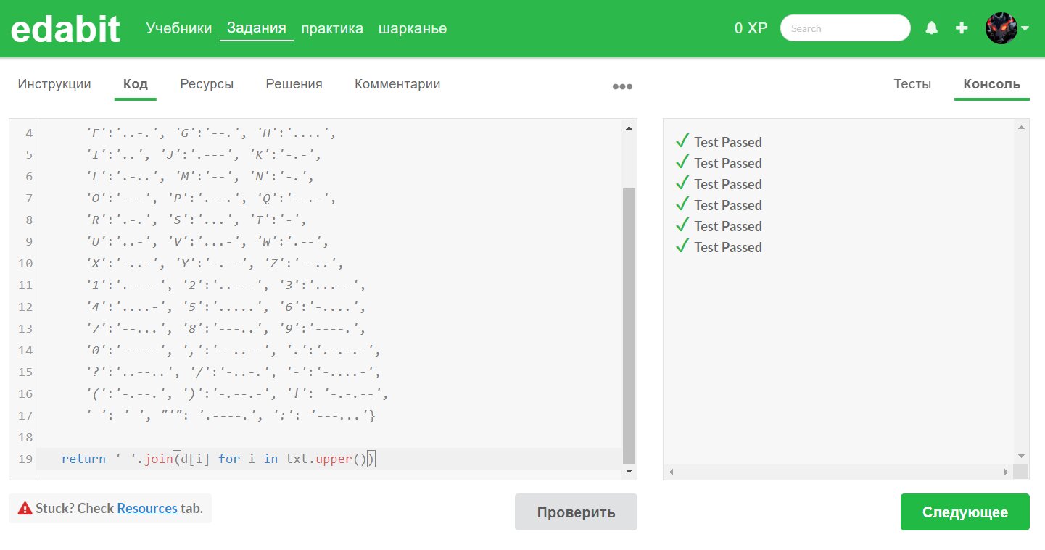Click the red warning icon near Stuck
The image size is (1045, 550).
point(25,509)
